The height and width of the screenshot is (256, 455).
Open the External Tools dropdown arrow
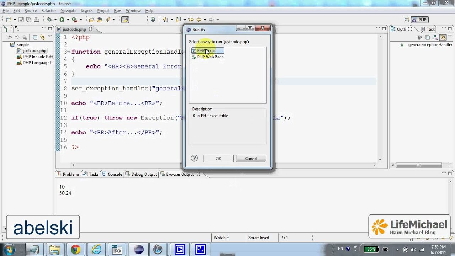click(81, 20)
